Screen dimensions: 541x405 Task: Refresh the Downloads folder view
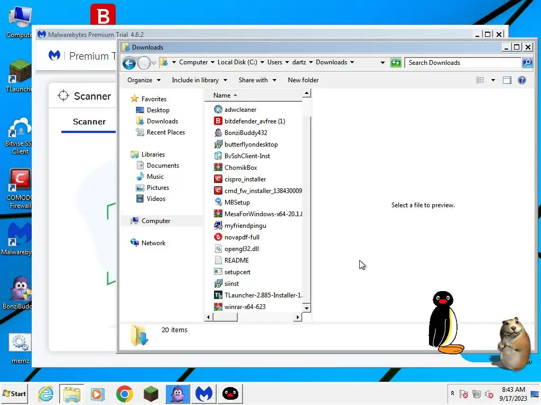(x=396, y=63)
